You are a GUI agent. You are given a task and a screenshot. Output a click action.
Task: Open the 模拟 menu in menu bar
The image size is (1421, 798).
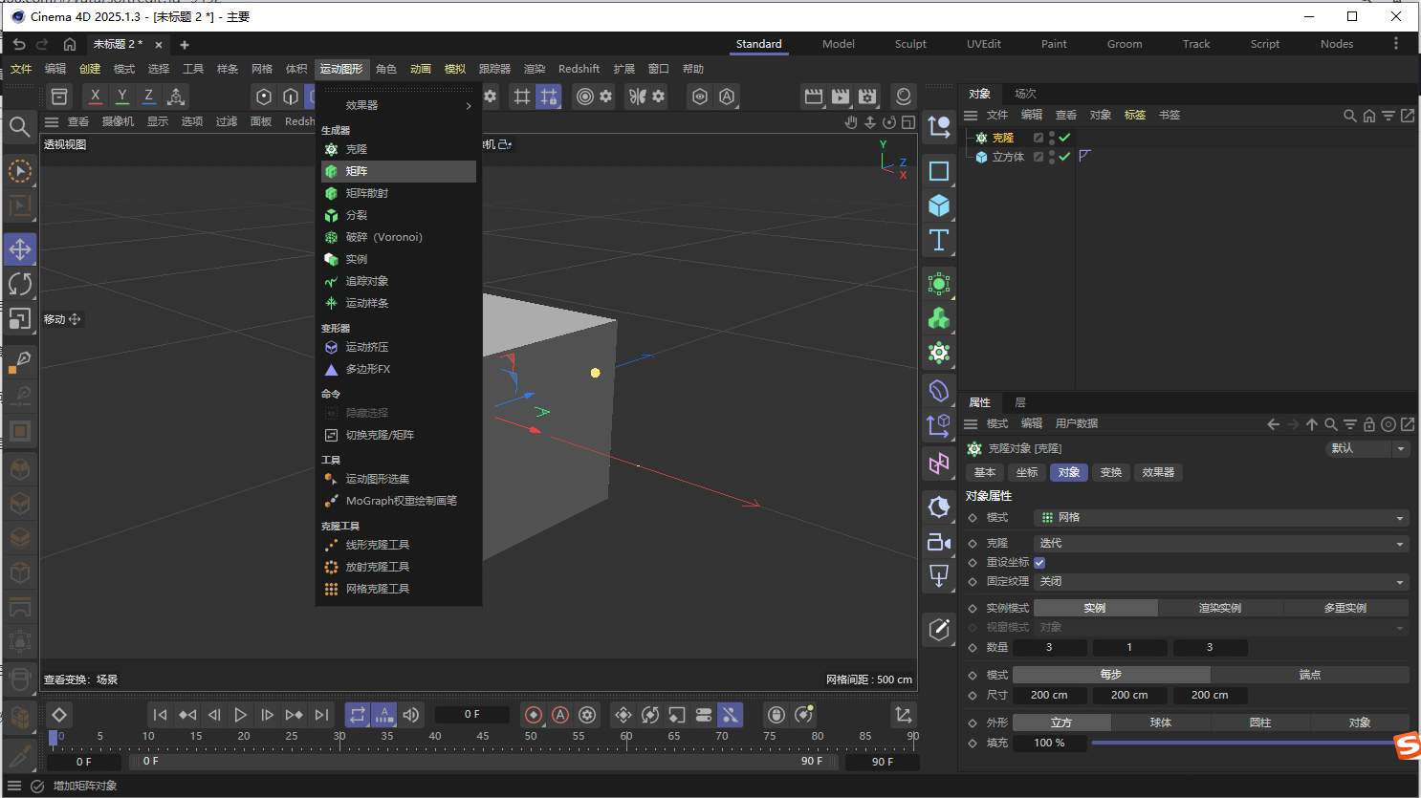[455, 69]
